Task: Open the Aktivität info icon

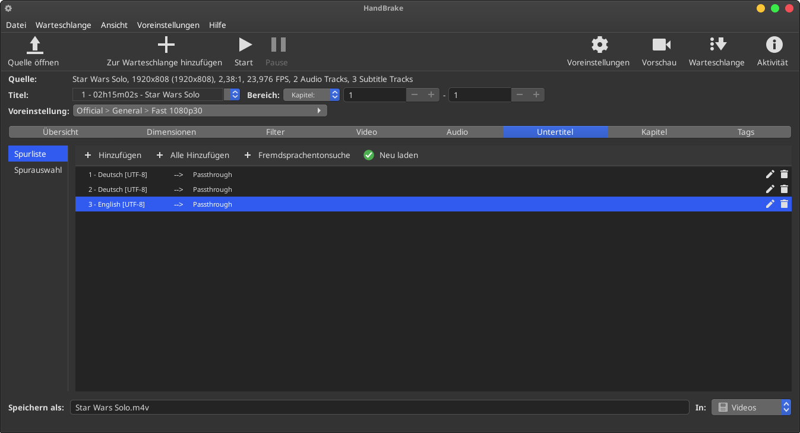Action: [x=774, y=45]
